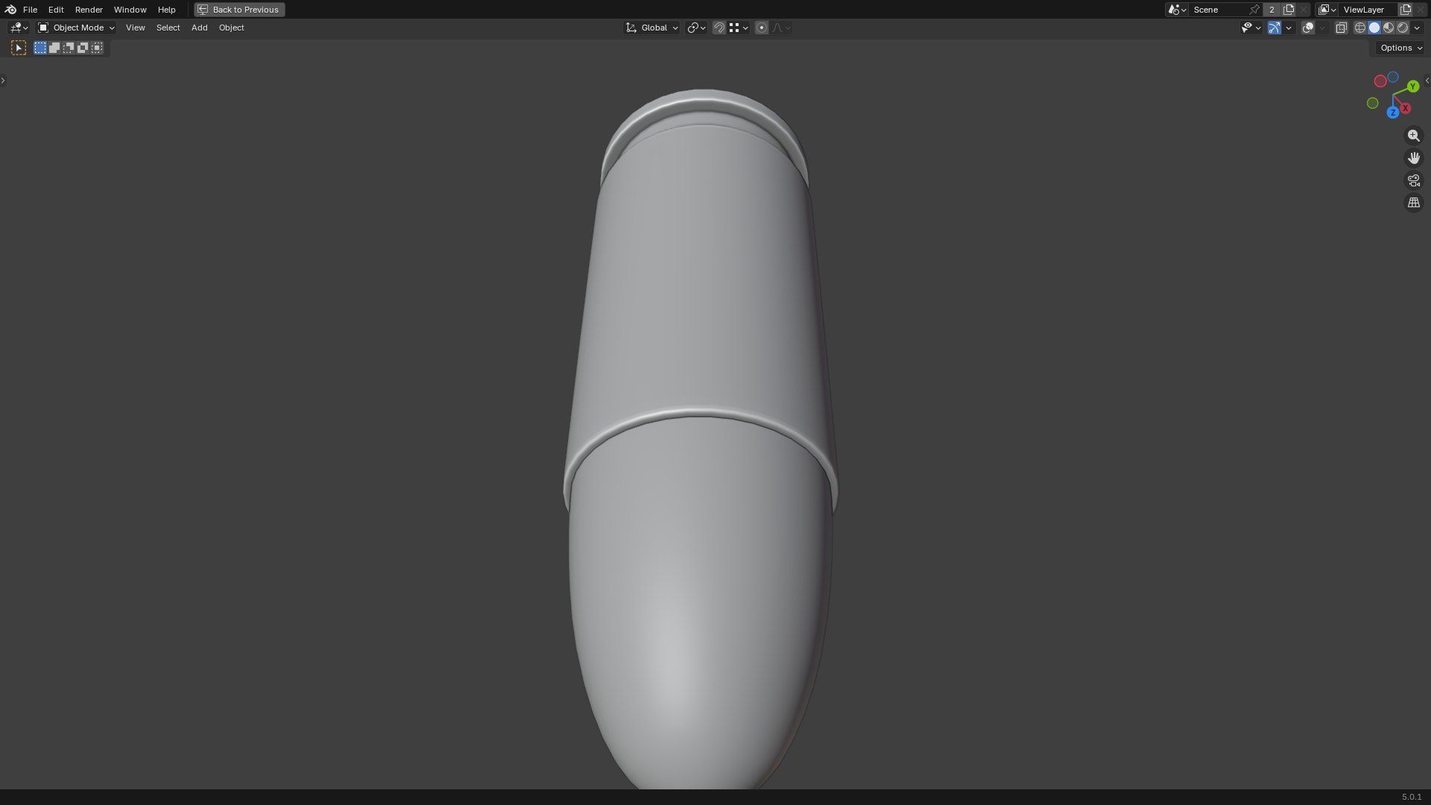The height and width of the screenshot is (805, 1431).
Task: Choose the Intersect selection mode icon
Action: [97, 48]
